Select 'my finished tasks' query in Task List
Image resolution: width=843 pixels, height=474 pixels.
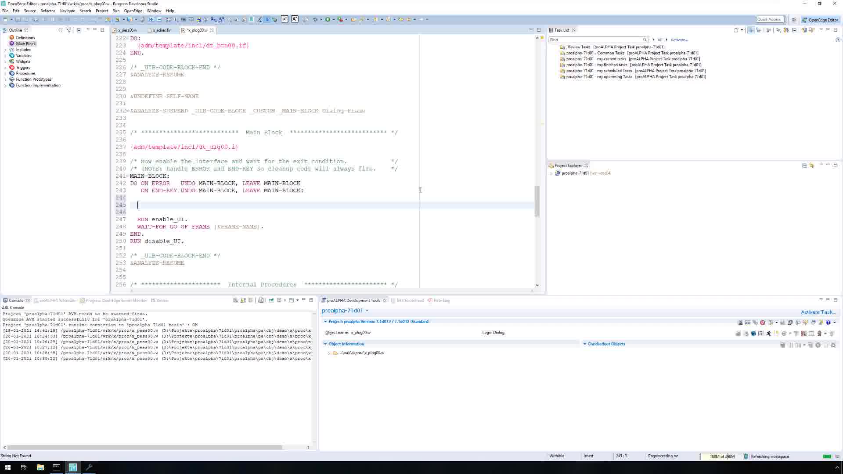click(x=631, y=65)
